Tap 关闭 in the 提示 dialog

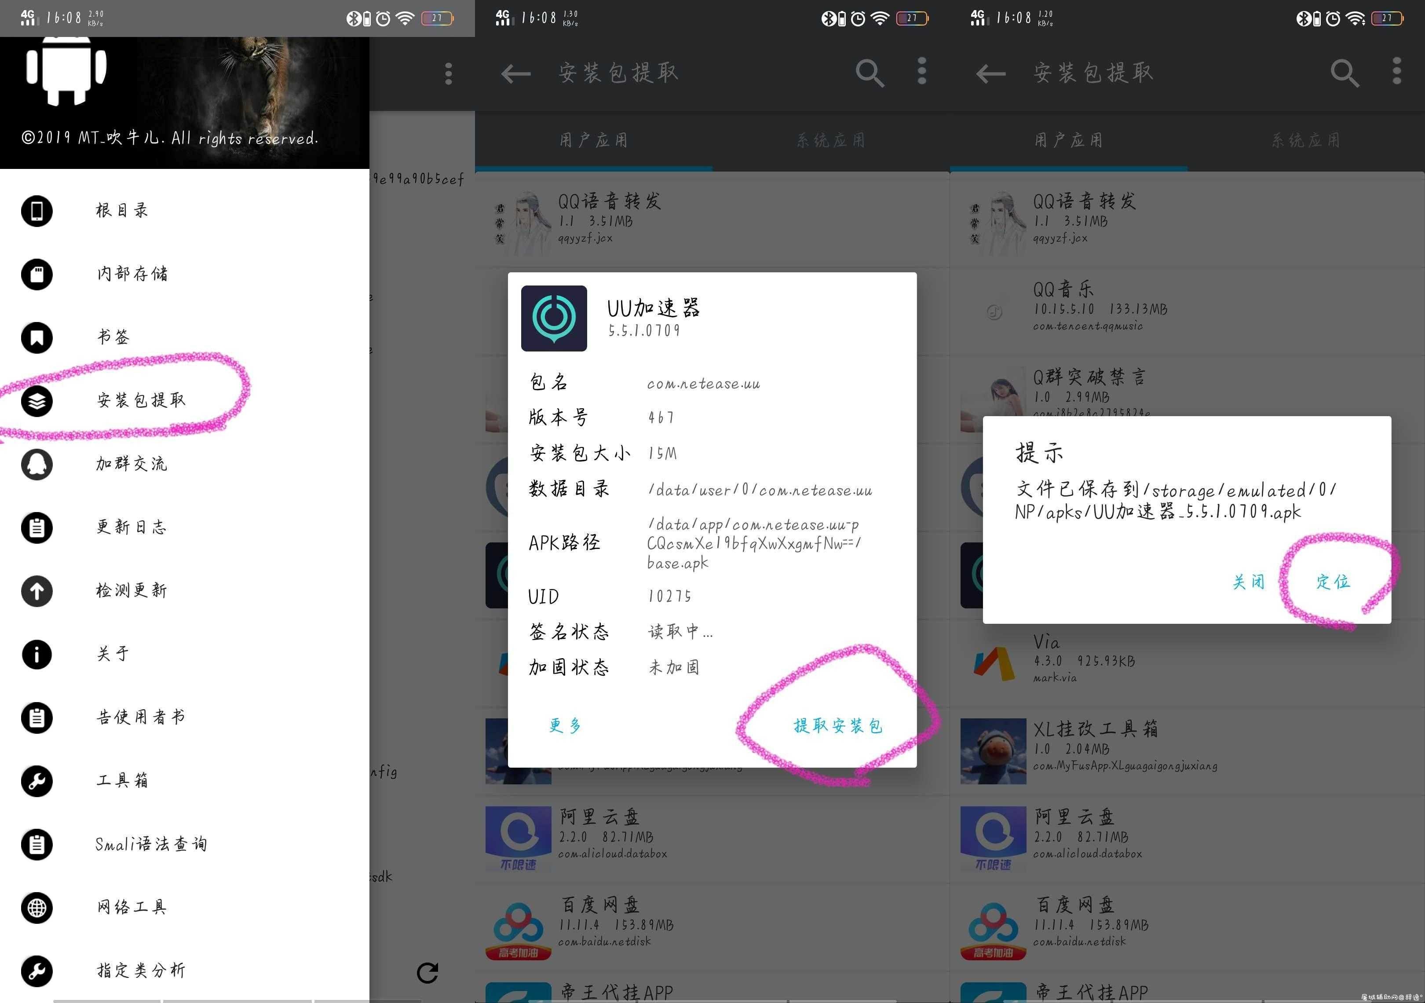tap(1248, 582)
